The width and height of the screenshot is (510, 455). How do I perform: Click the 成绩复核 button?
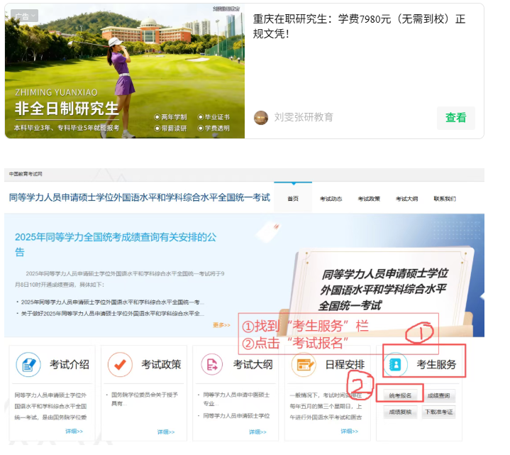pos(400,412)
